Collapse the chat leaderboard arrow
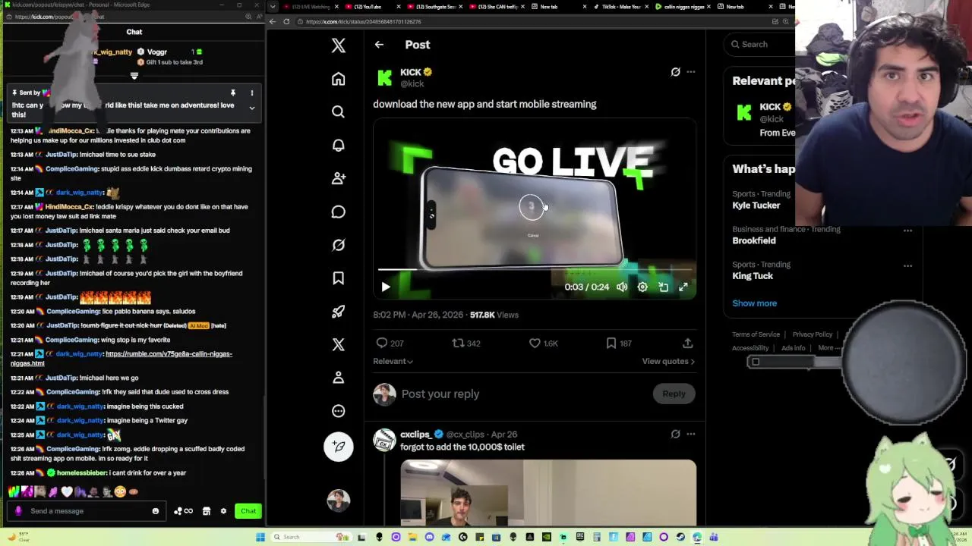 (134, 76)
